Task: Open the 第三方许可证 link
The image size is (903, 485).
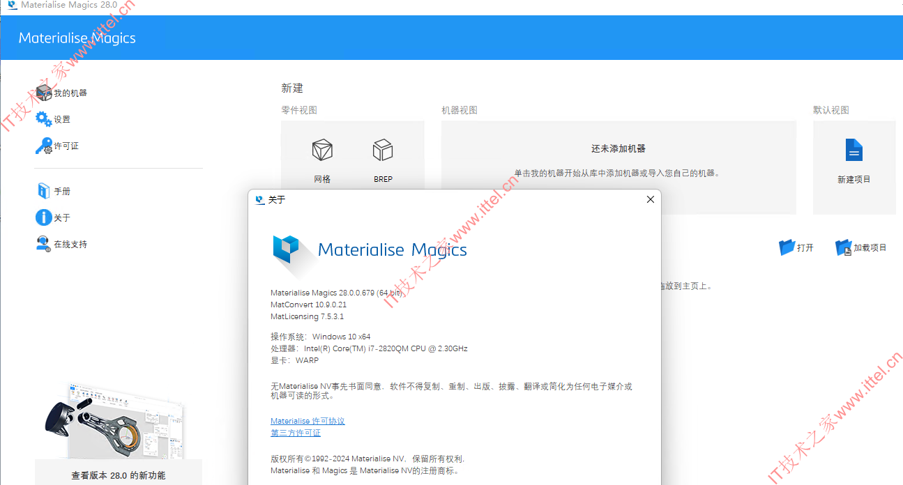Action: click(x=296, y=433)
